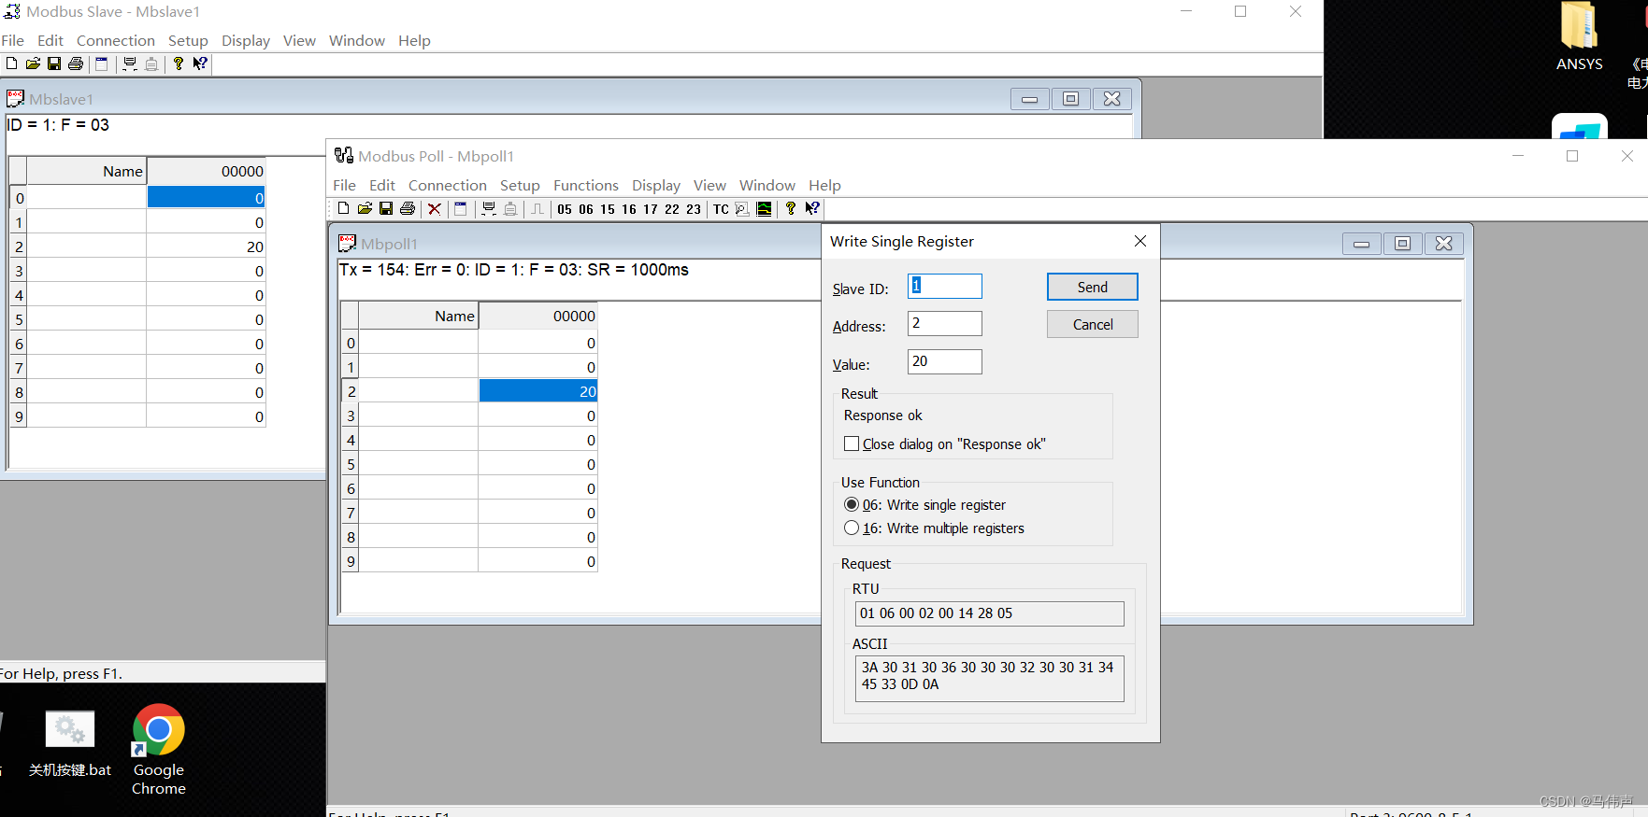Select highlighted row 0 value cell in Mbslave1

[206, 197]
